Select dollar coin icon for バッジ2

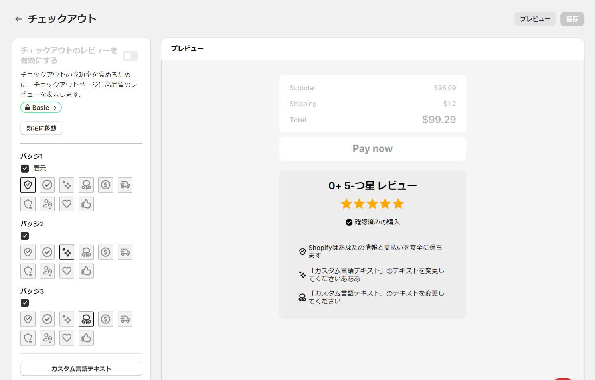(x=106, y=252)
